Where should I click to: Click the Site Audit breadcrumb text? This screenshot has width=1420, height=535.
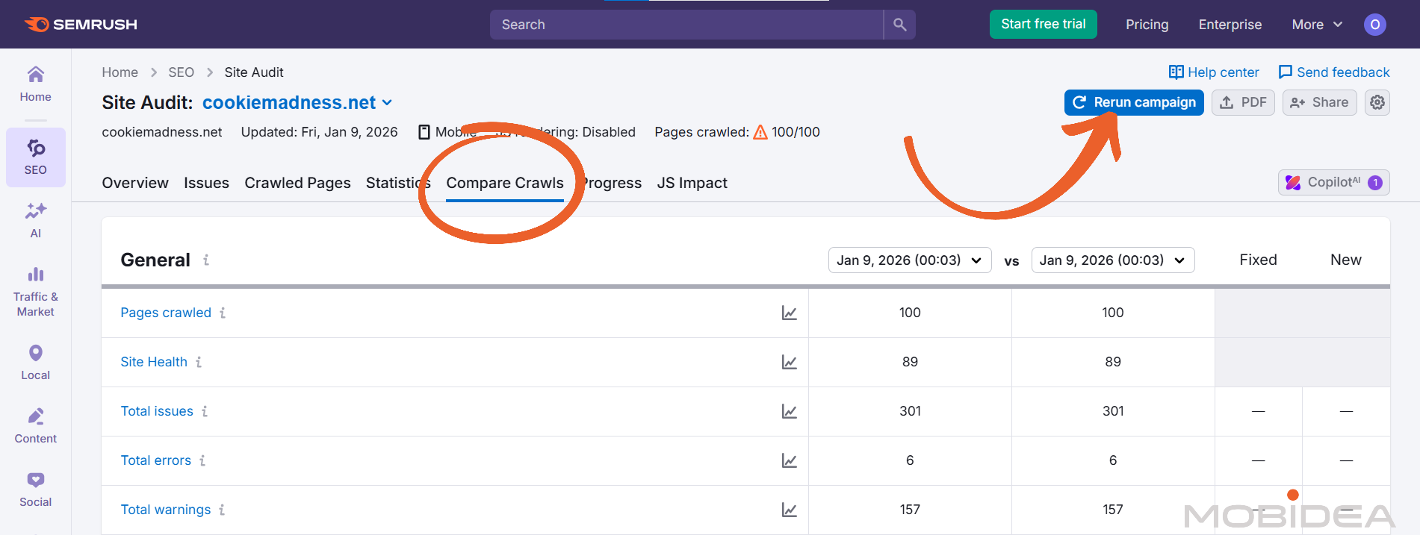tap(254, 72)
